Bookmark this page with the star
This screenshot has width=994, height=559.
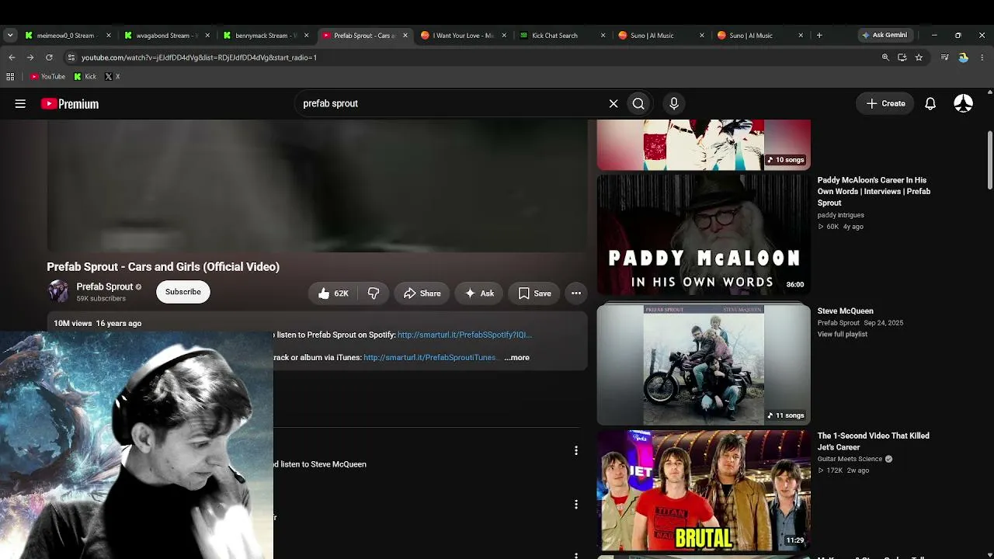point(919,57)
